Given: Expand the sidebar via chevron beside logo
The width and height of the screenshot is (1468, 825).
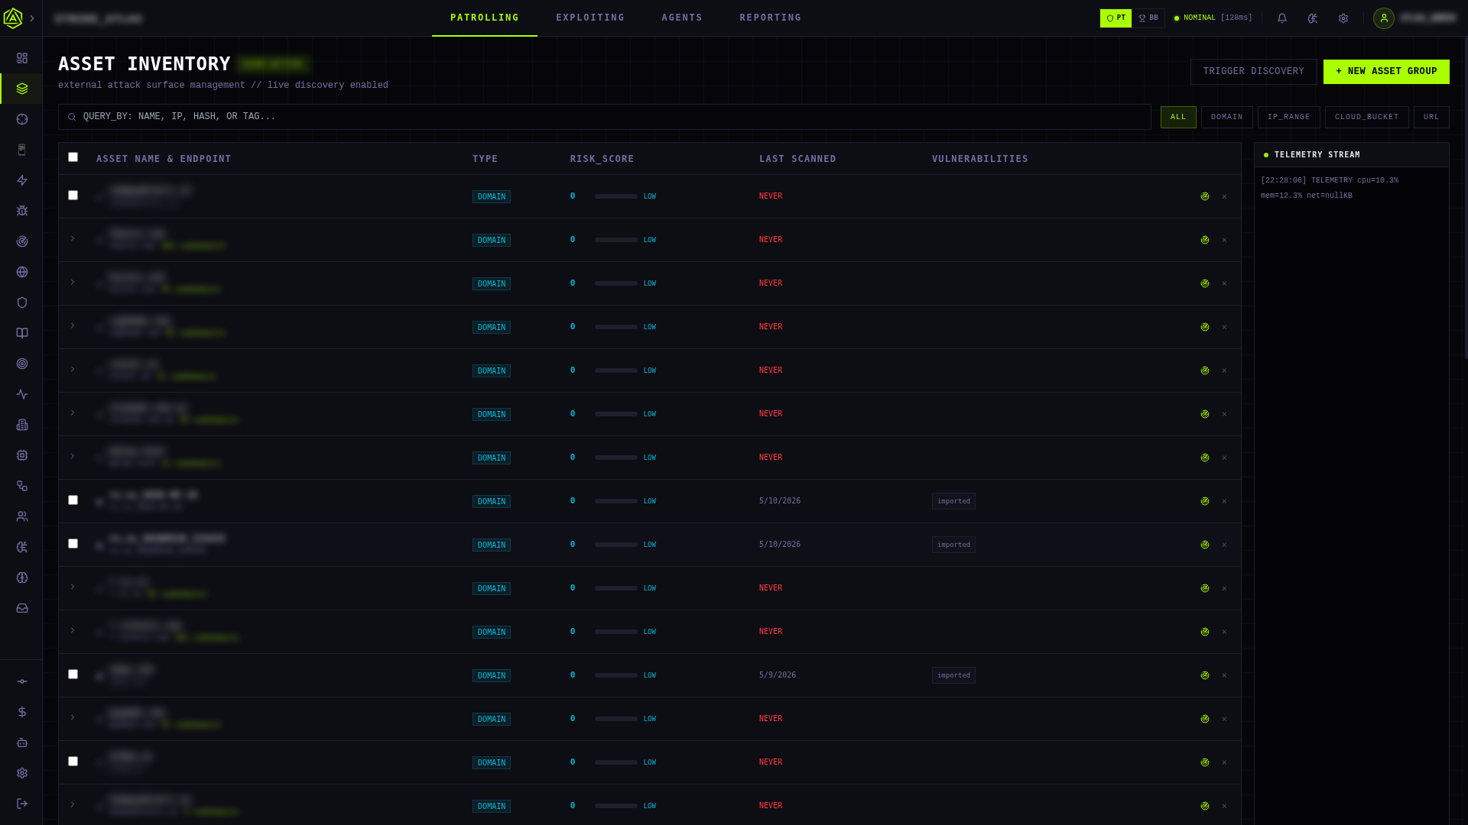Looking at the screenshot, I should [32, 18].
